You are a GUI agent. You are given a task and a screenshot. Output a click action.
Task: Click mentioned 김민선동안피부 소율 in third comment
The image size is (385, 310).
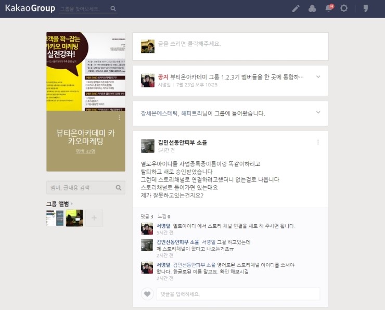tap(194, 265)
